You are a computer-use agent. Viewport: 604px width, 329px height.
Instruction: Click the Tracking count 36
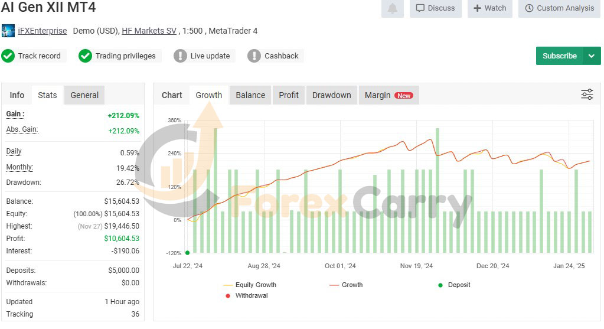click(135, 314)
